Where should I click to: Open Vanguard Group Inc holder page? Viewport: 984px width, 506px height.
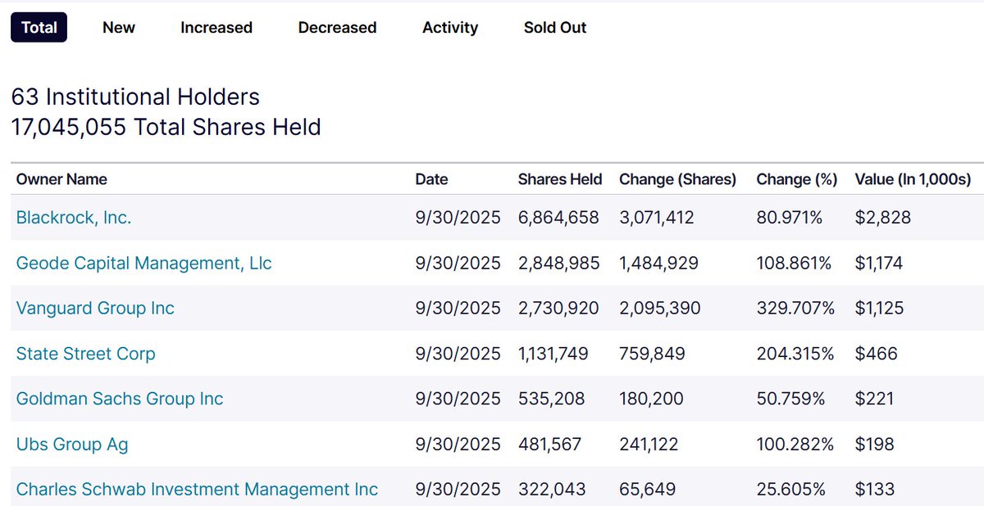click(95, 309)
